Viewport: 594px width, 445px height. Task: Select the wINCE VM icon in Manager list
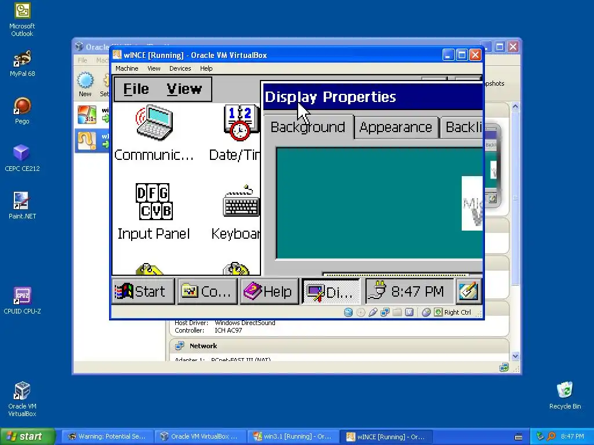coord(87,140)
